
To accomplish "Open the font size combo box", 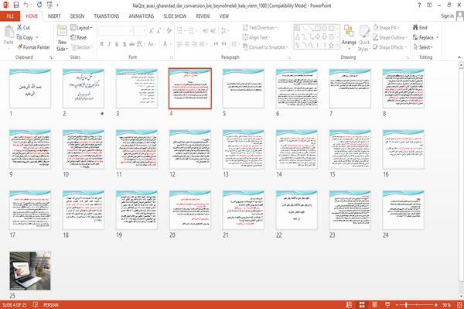I will (140, 31).
